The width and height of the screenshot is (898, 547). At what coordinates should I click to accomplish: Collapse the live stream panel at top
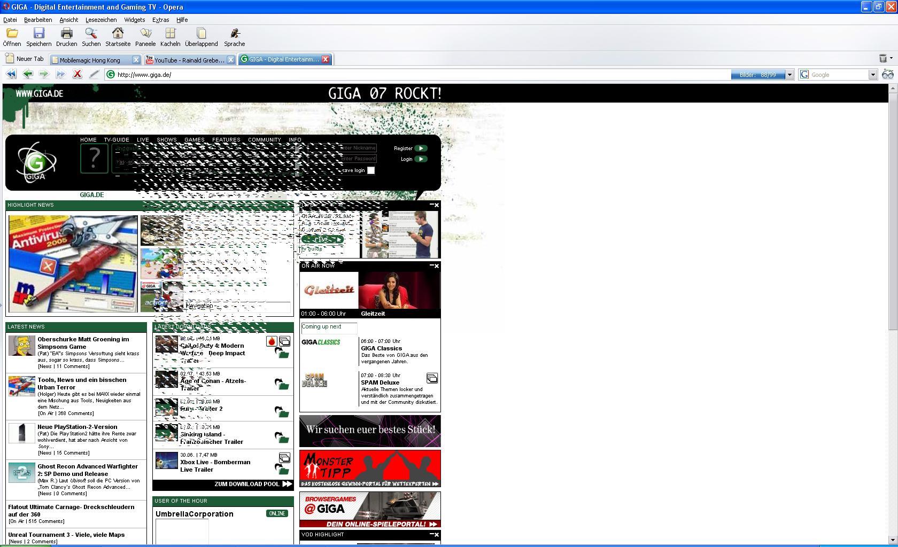point(432,205)
